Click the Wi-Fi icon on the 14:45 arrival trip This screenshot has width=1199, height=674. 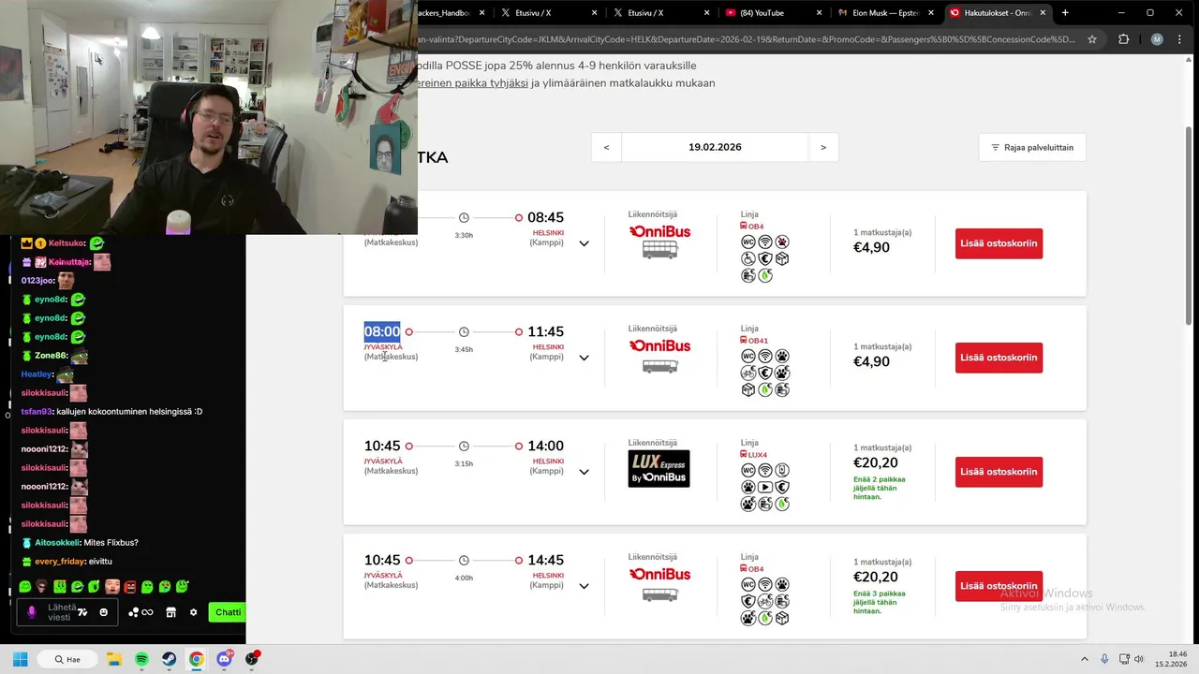765,585
